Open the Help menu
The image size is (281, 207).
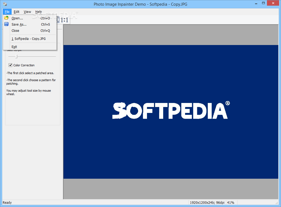(x=38, y=12)
